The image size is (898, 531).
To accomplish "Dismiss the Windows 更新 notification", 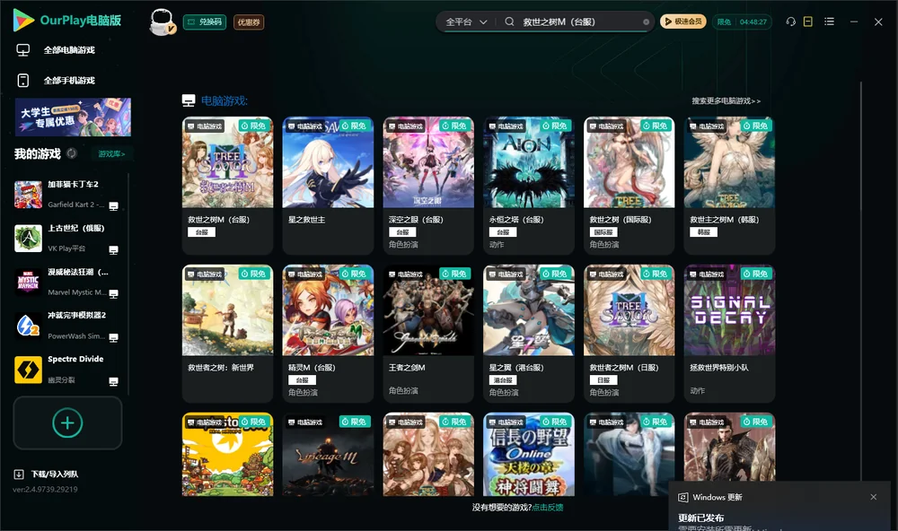I will (x=874, y=497).
